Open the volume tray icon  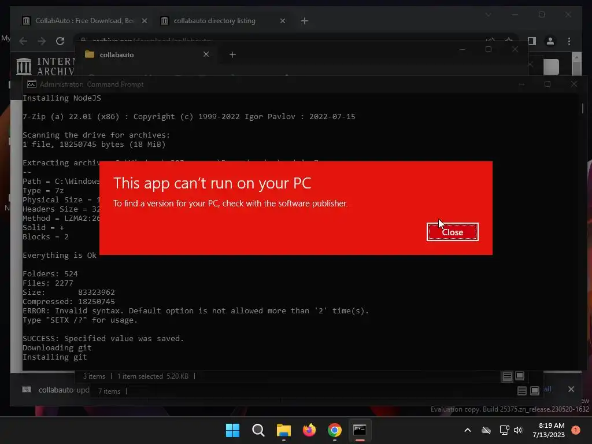pyautogui.click(x=518, y=430)
